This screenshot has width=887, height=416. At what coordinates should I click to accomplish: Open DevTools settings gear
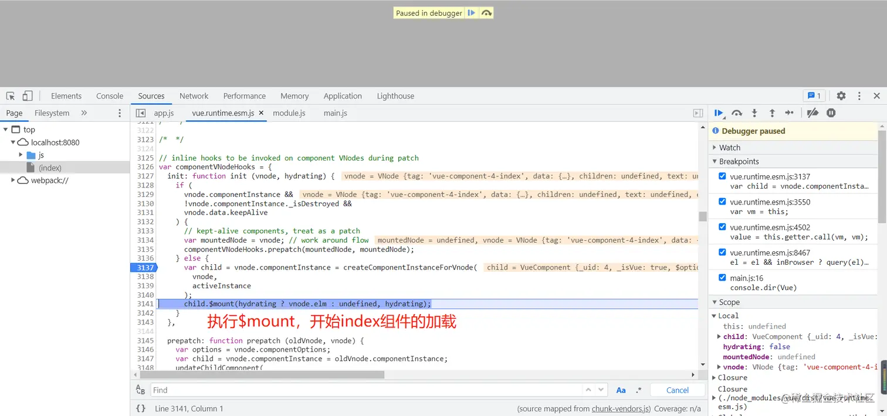[x=841, y=96]
